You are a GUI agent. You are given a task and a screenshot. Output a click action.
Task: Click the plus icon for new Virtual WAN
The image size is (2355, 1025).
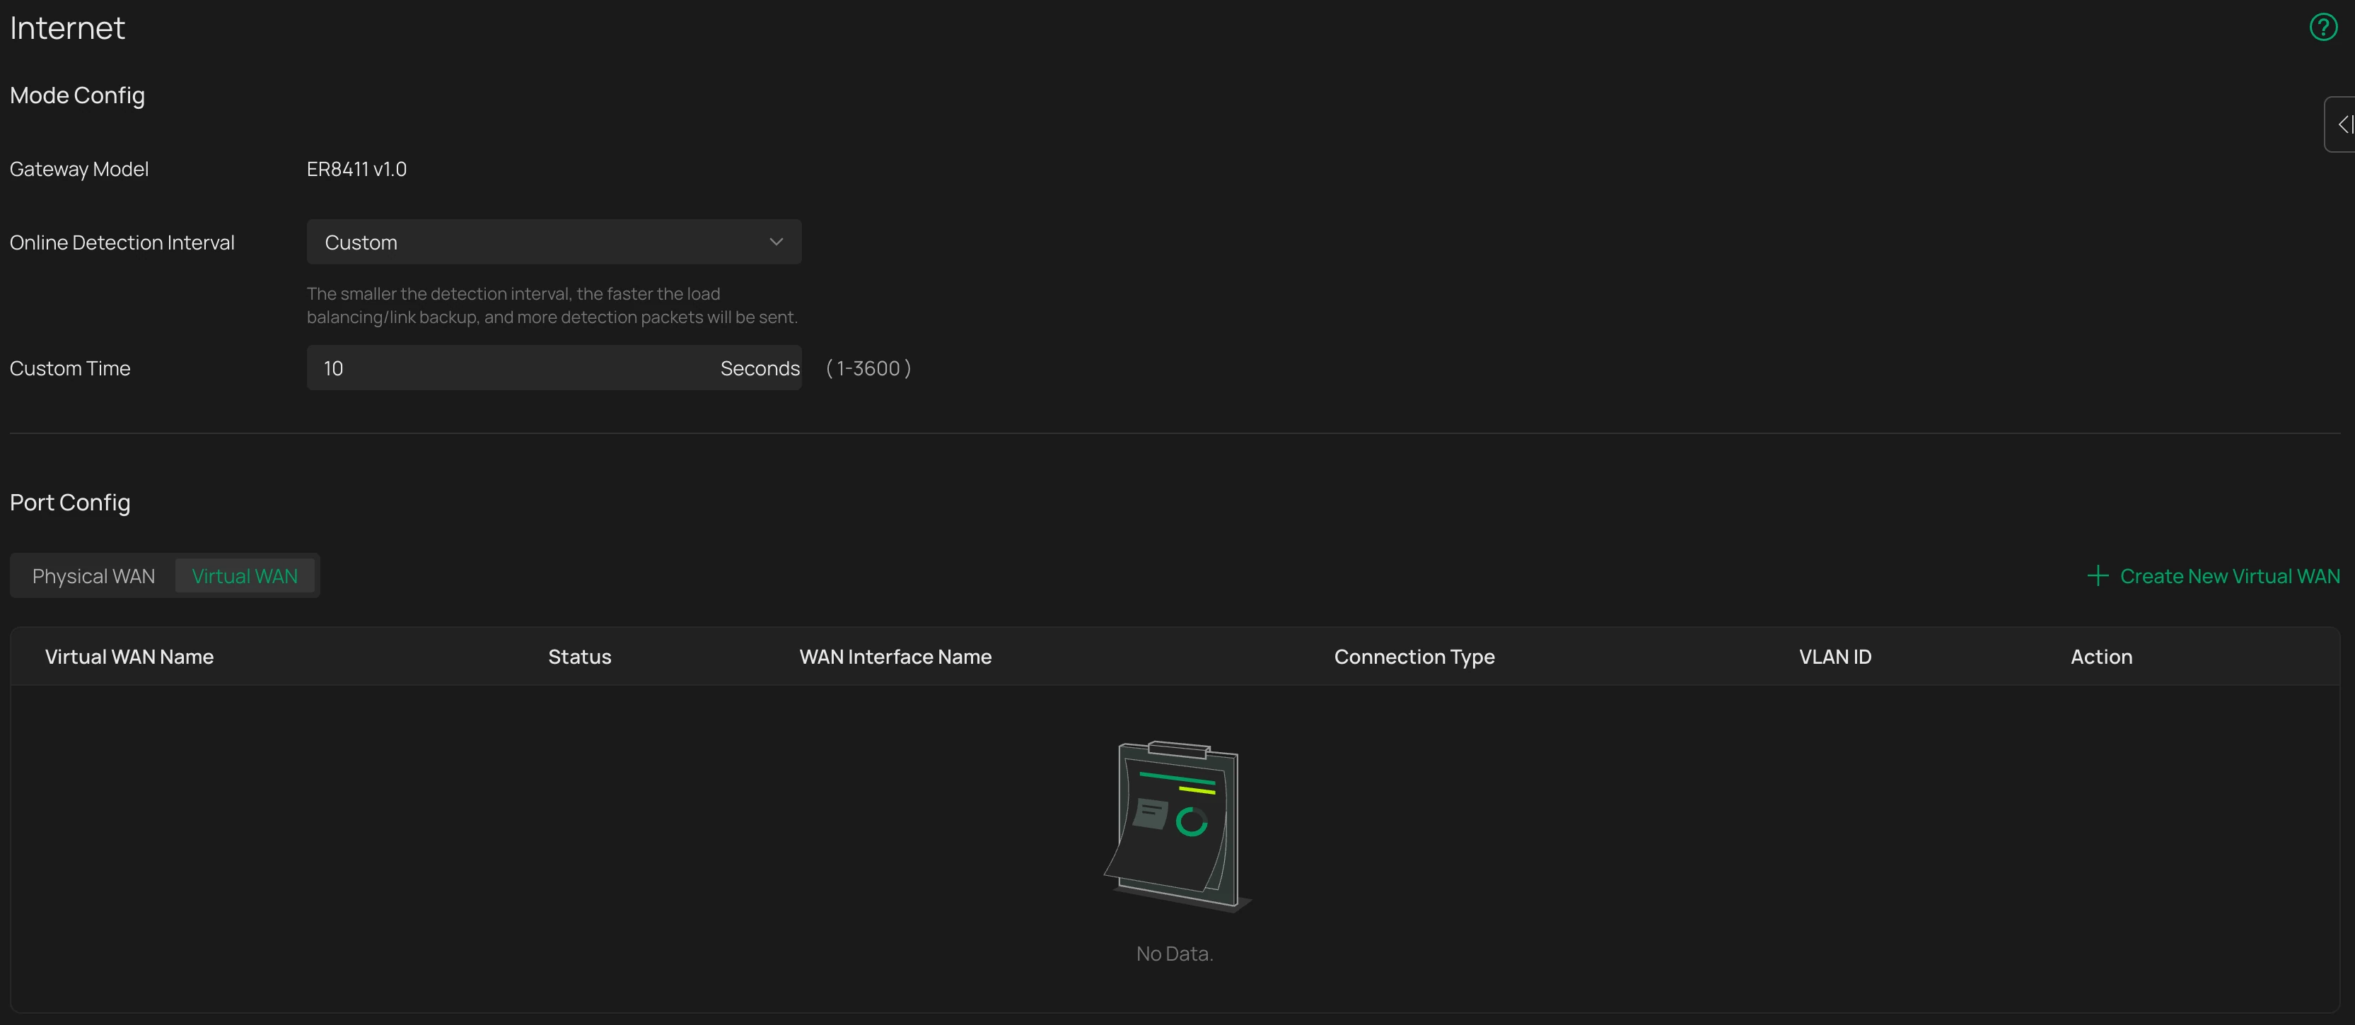pyautogui.click(x=2098, y=575)
